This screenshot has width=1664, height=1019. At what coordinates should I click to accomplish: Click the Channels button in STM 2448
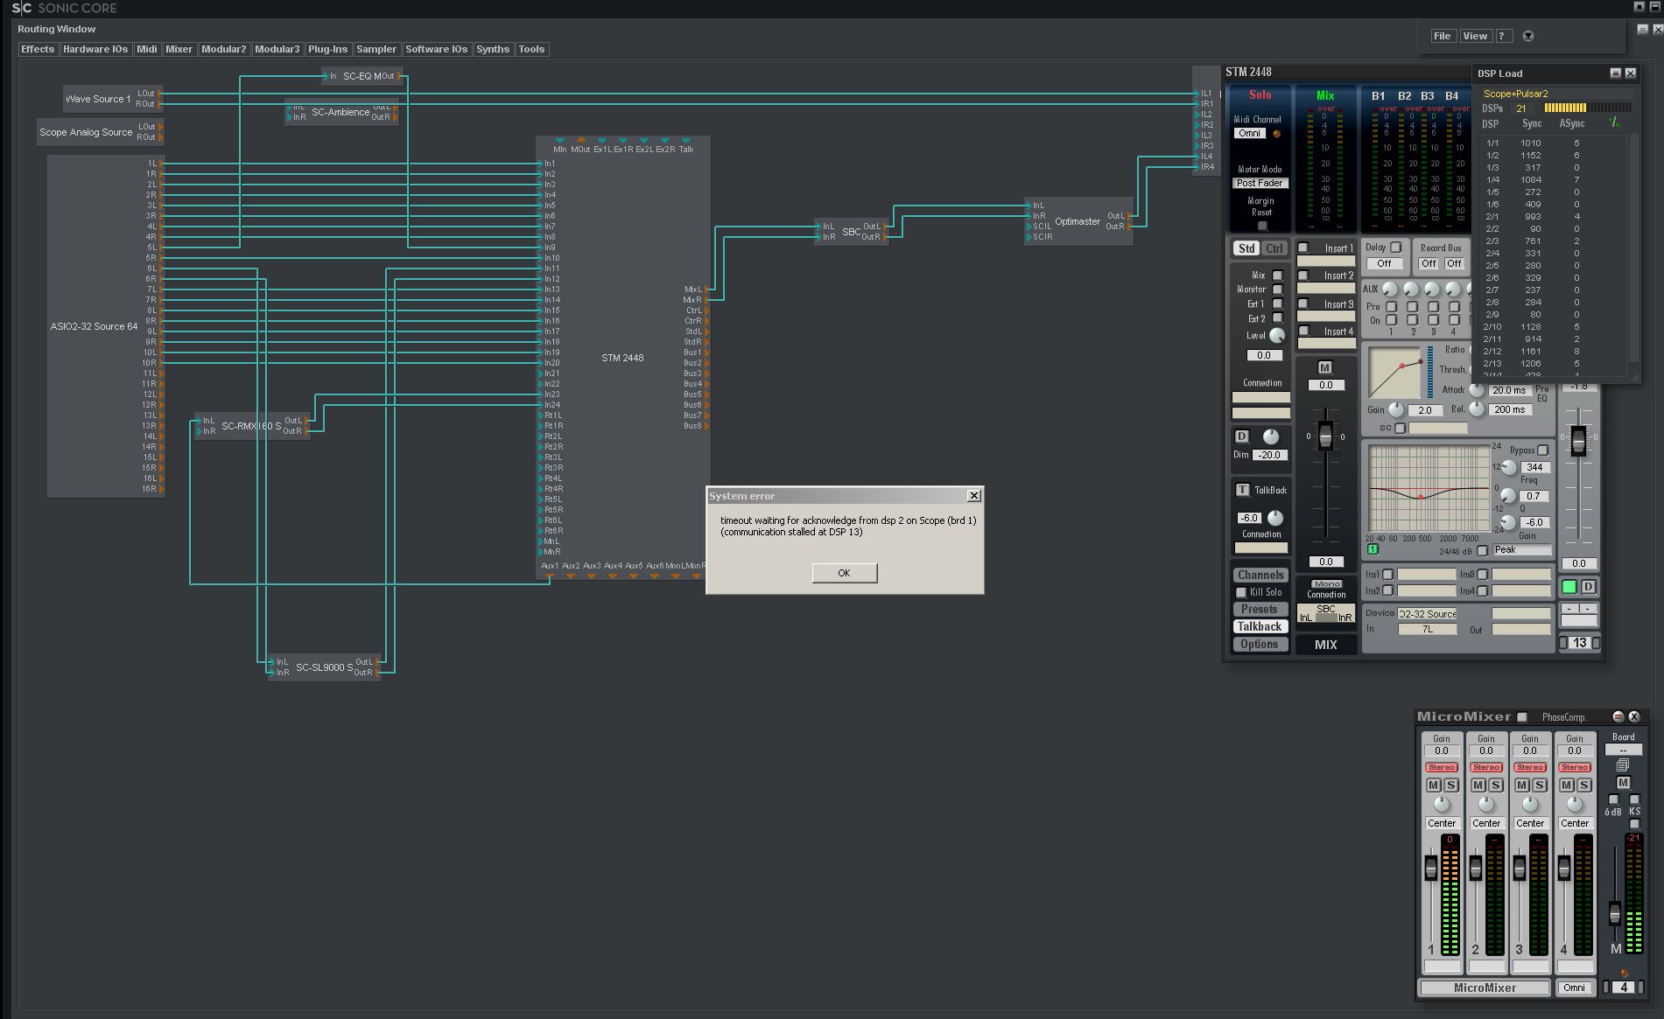(1260, 575)
